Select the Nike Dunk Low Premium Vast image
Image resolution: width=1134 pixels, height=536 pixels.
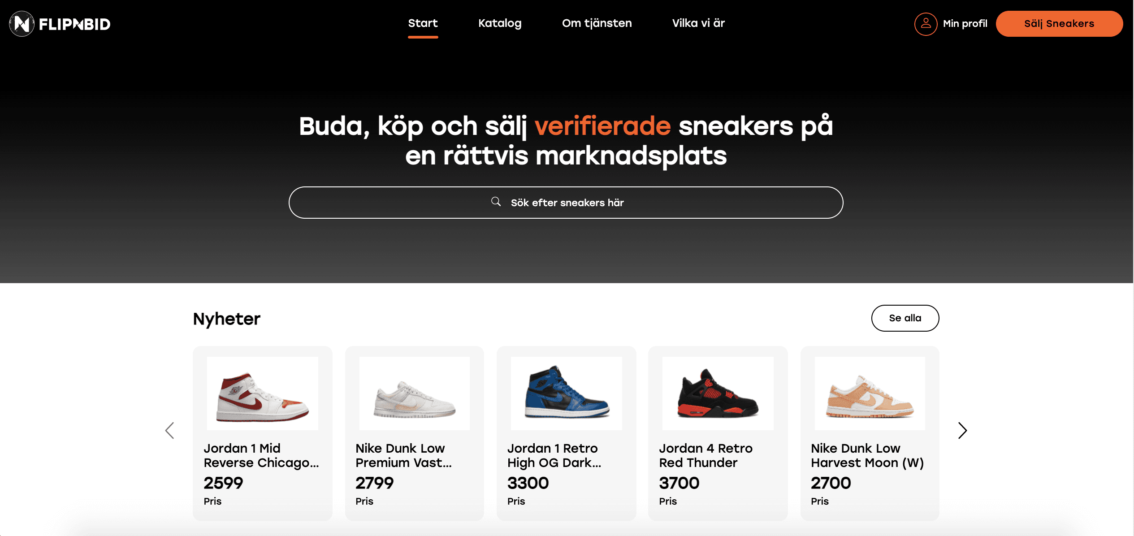click(x=415, y=393)
